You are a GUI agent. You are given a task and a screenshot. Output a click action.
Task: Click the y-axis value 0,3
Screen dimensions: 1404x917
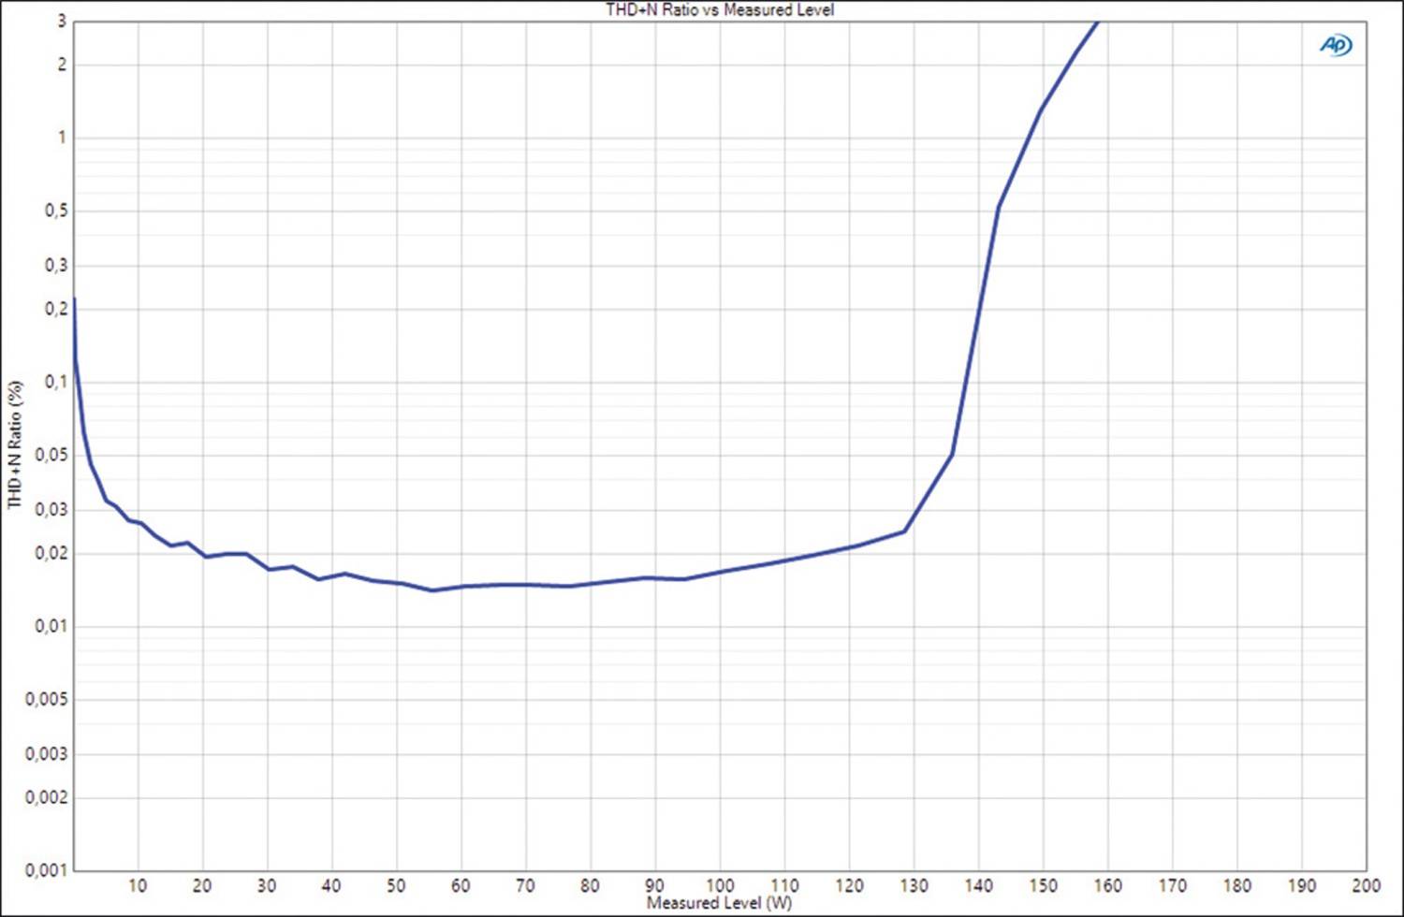56,266
